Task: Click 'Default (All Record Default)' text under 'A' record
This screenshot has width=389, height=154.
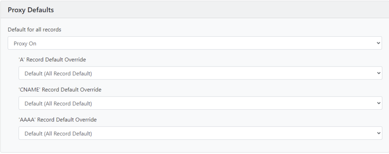Action: (58, 73)
